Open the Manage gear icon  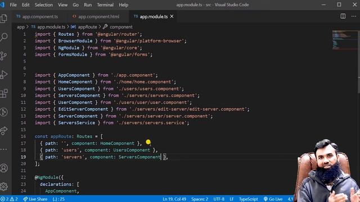click(4, 187)
